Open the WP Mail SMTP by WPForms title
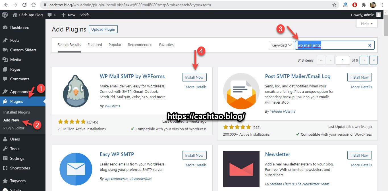Viewport: 388px width, 191px height. 132,76
